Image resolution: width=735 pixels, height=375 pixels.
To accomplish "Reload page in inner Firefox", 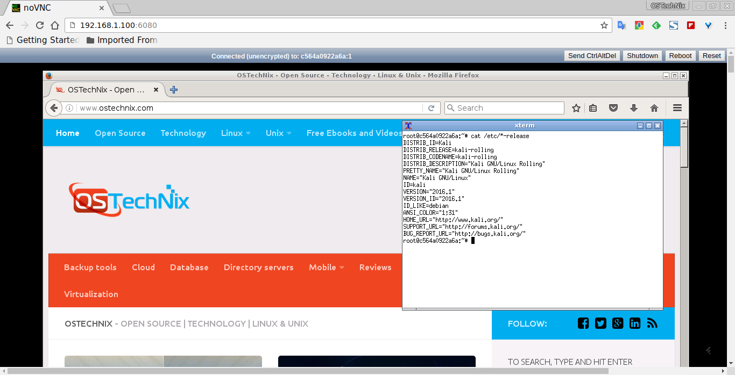I will point(431,108).
